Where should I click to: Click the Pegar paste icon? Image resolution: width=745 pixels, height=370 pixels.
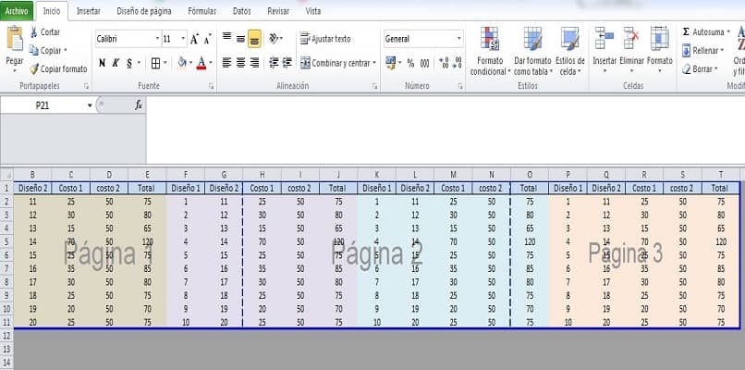[x=15, y=39]
